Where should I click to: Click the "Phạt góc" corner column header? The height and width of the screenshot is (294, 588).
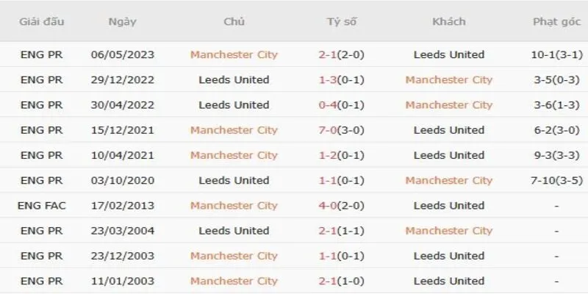[x=556, y=21]
